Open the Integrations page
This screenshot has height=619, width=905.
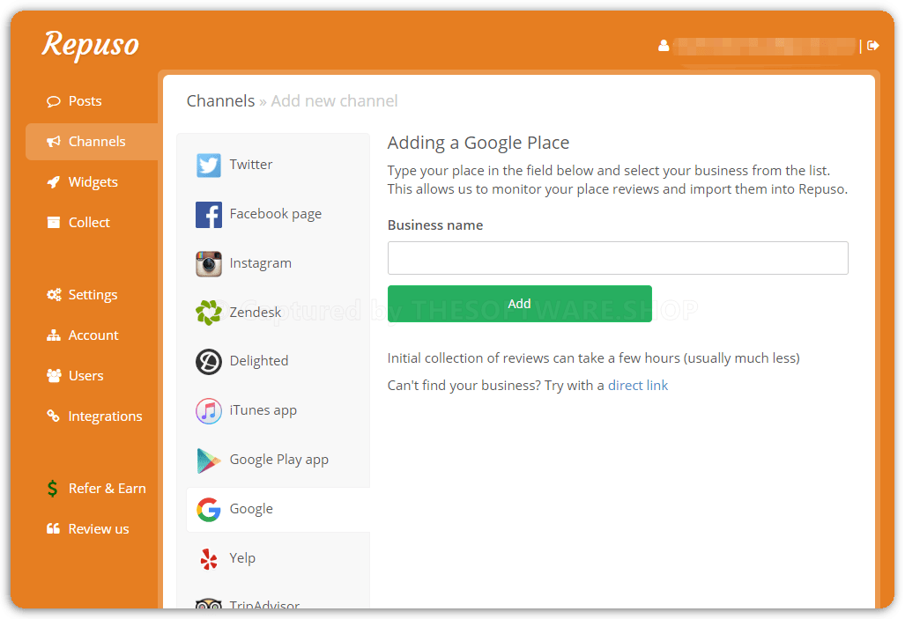(105, 416)
